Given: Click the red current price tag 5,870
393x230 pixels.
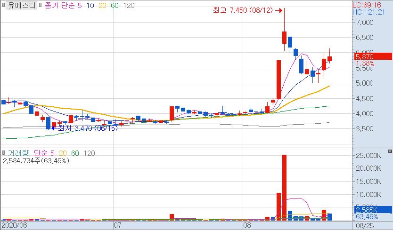Looking at the screenshot, I should click(374, 56).
